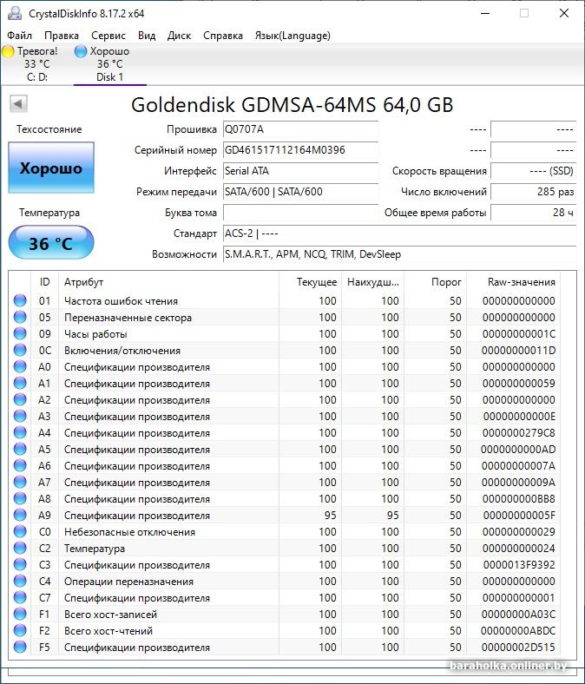
Task: Click the status icon for attribute A7
Action: 20,482
